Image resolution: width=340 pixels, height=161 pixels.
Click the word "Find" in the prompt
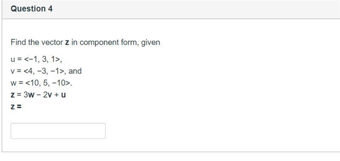[x=18, y=42]
